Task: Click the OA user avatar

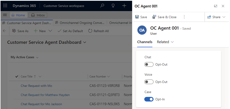Action: (x=142, y=30)
